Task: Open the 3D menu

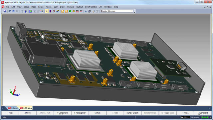Action: click(x=101, y=7)
